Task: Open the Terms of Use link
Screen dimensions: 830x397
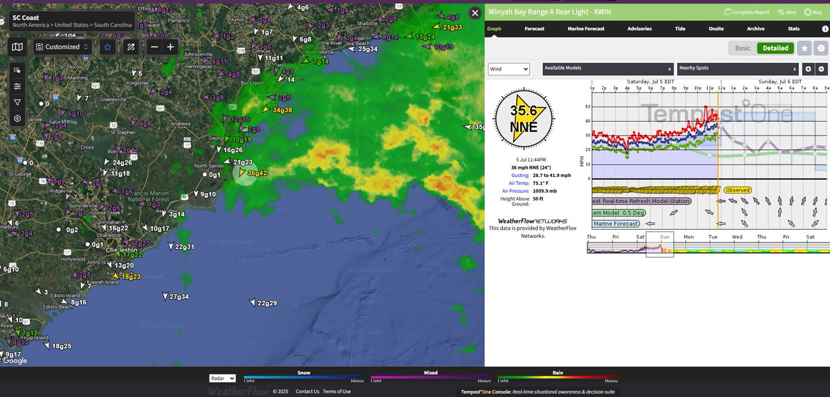Action: 337,391
